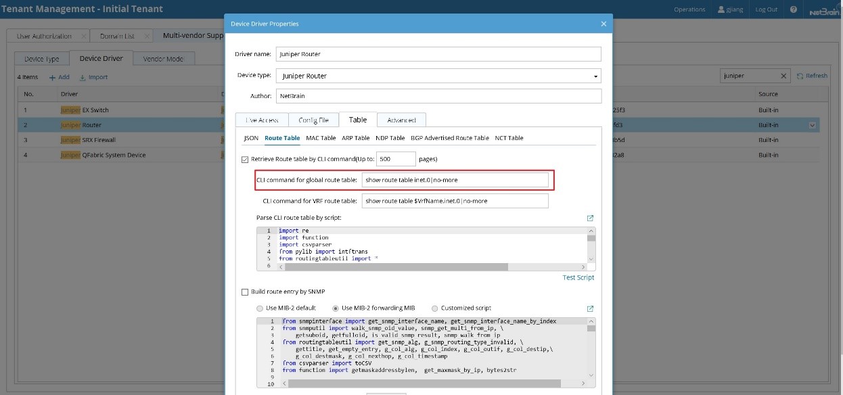This screenshot has width=843, height=395.
Task: Edit the CLI command for global route table
Action: [455, 180]
